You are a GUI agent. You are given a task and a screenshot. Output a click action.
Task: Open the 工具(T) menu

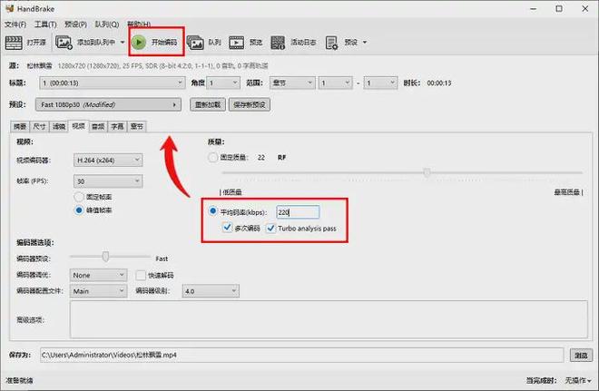(45, 24)
